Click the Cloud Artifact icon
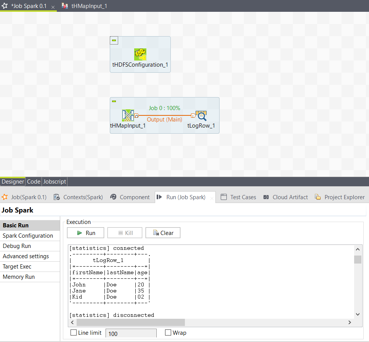369x342 pixels. pyautogui.click(x=266, y=197)
